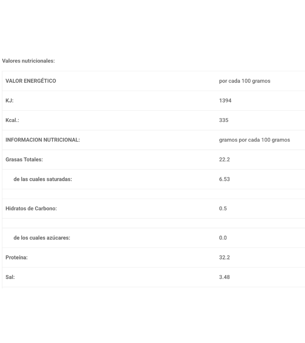This screenshot has height=343, width=305.
Task: Select the Hidratos de Carbono: label
Action: [x=31, y=208]
